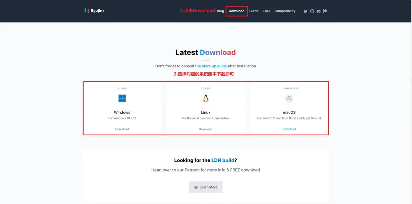Click the macOS logo icon
Image resolution: width=412 pixels, height=204 pixels.
(289, 98)
